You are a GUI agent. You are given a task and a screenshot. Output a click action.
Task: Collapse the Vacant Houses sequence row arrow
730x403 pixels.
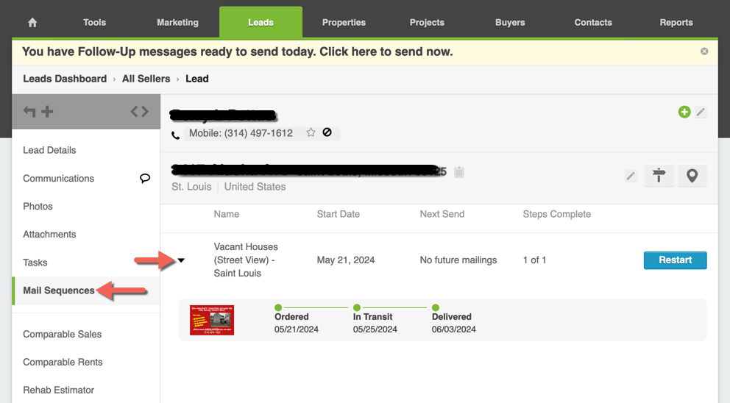pos(181,260)
